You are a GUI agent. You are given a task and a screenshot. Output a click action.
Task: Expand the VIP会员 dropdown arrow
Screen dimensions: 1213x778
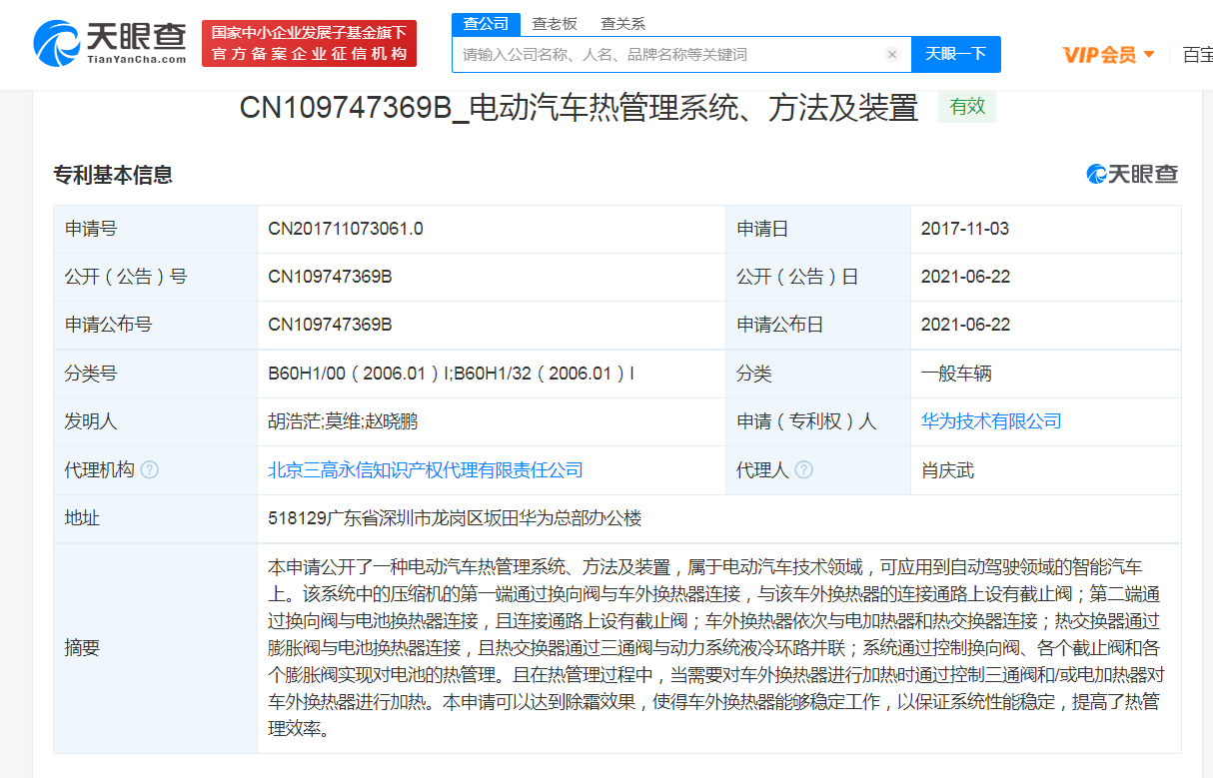click(1149, 54)
